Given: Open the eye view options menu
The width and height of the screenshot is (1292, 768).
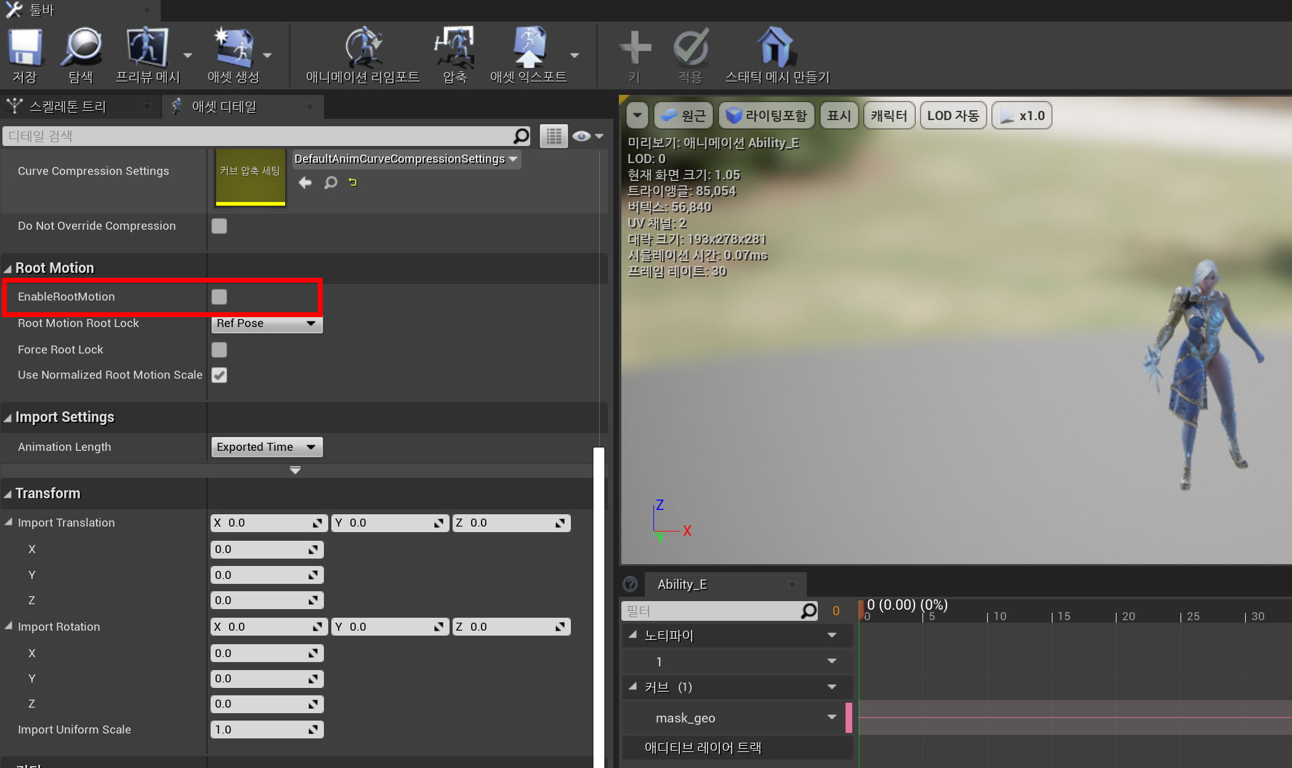Looking at the screenshot, I should point(587,136).
